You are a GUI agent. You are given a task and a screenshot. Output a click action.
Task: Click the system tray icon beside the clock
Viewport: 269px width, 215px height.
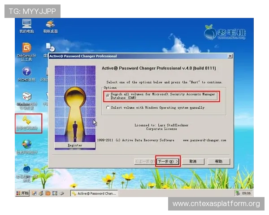point(238,193)
